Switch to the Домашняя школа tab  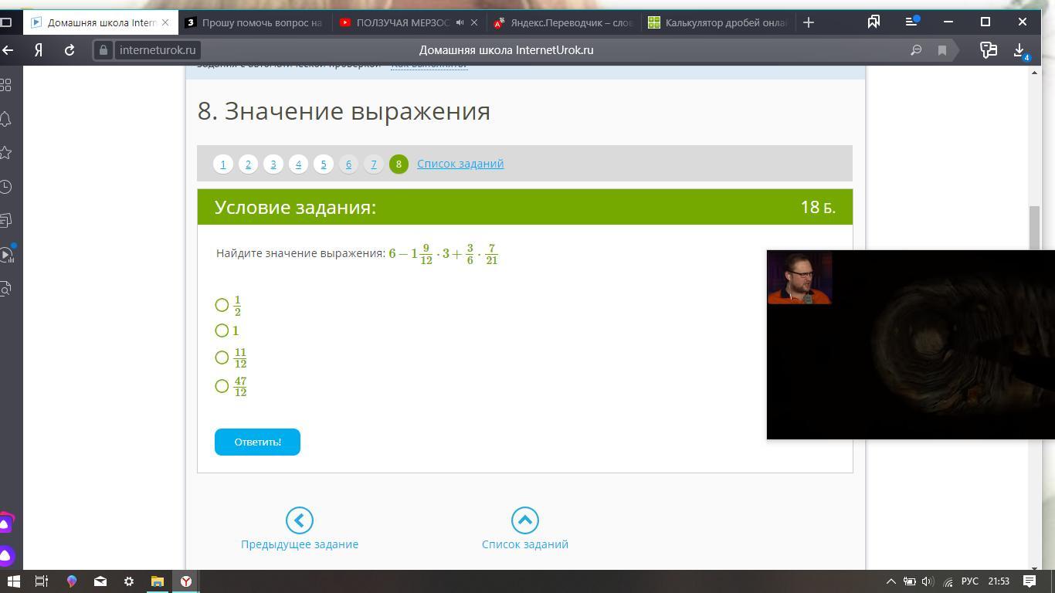(x=101, y=22)
